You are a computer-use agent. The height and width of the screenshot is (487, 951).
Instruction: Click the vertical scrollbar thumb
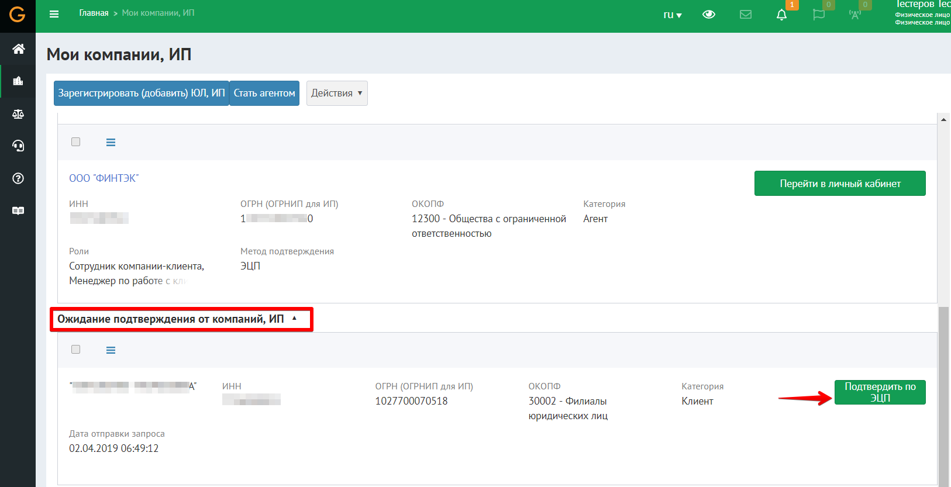tap(943, 396)
